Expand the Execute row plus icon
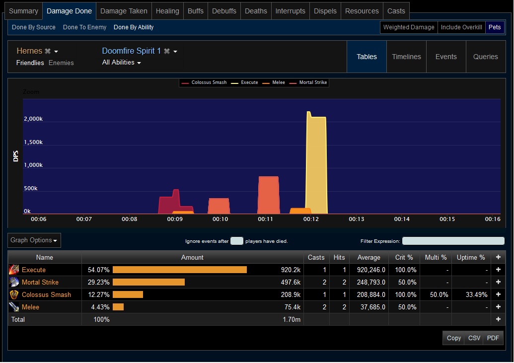The height and width of the screenshot is (363, 514). click(x=498, y=270)
